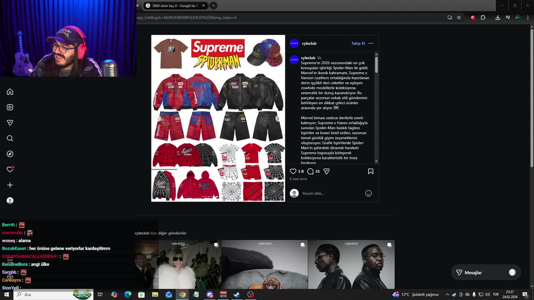534x300 pixels.
Task: Open the Copilot icon on taskbar
Action: tap(114, 295)
